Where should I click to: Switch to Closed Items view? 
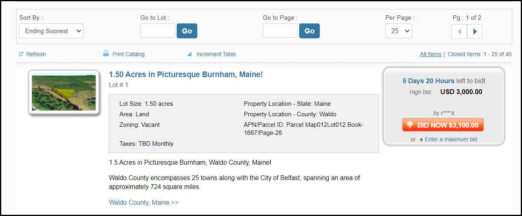click(464, 54)
